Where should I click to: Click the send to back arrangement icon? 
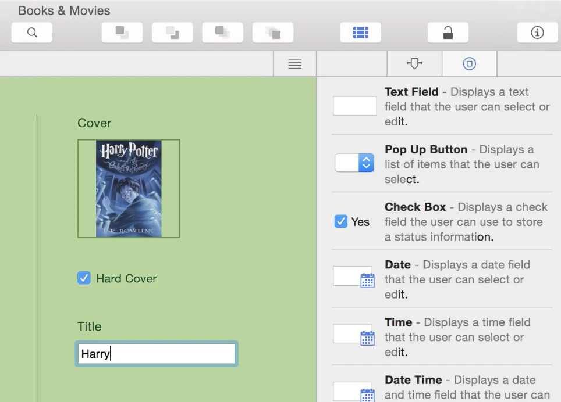[273, 33]
